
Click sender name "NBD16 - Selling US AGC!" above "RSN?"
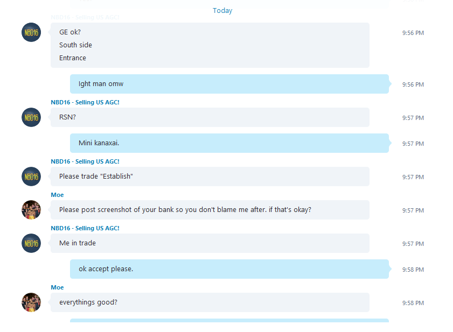pos(85,102)
